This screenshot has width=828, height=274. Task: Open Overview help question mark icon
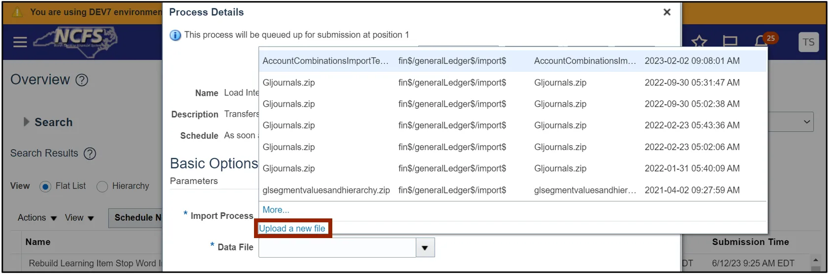[82, 80]
